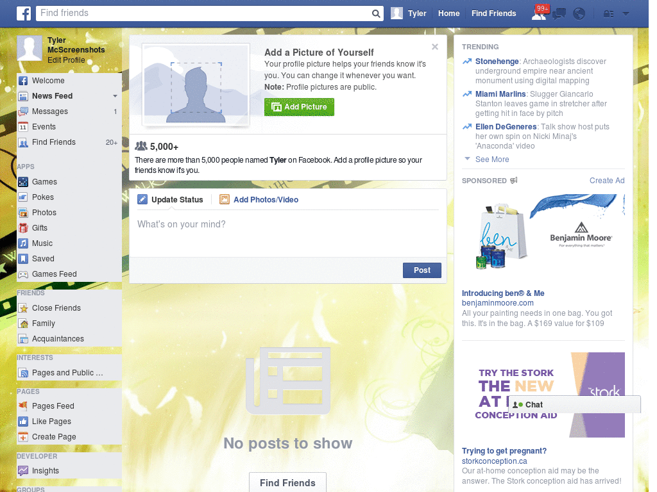The width and height of the screenshot is (657, 492).
Task: Click inside the Find friends search field
Action: pyautogui.click(x=204, y=13)
